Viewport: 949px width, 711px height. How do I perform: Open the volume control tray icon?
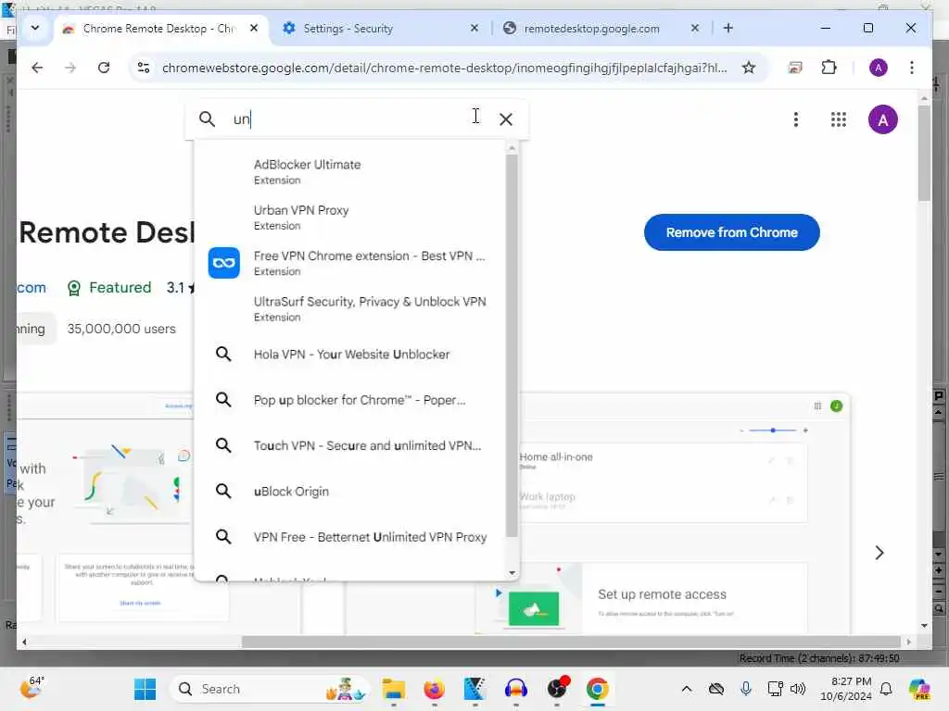pyautogui.click(x=798, y=689)
